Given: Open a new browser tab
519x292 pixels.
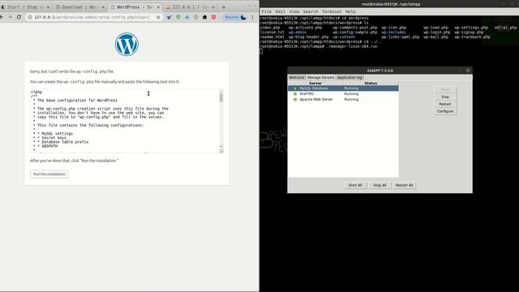Looking at the screenshot, I should point(224,7).
